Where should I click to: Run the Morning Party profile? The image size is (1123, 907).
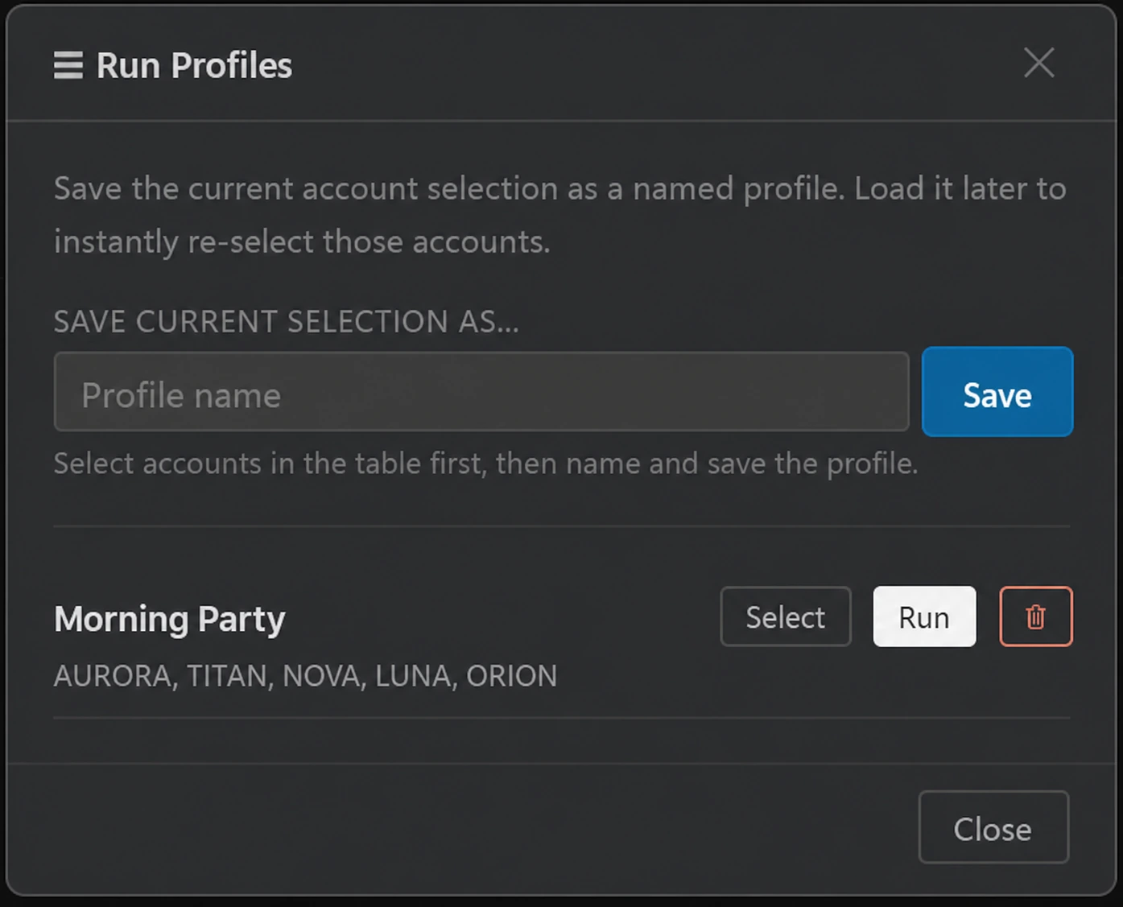coord(924,616)
